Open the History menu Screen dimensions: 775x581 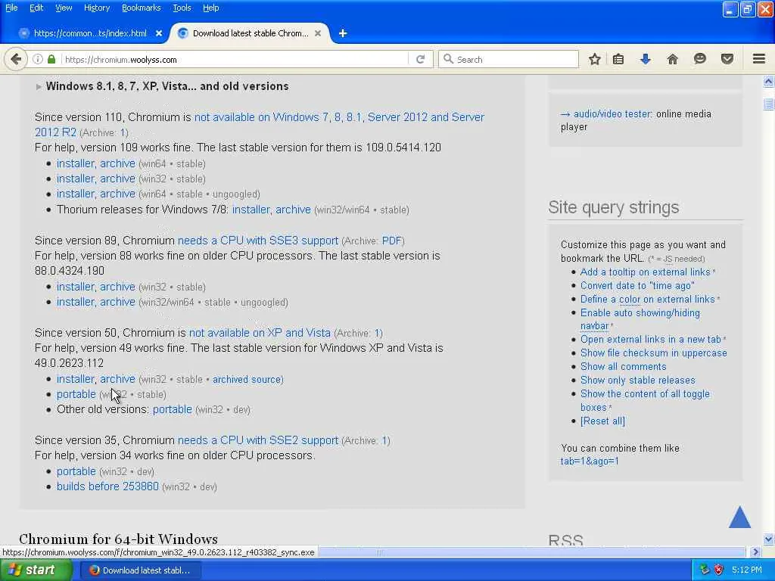click(97, 8)
